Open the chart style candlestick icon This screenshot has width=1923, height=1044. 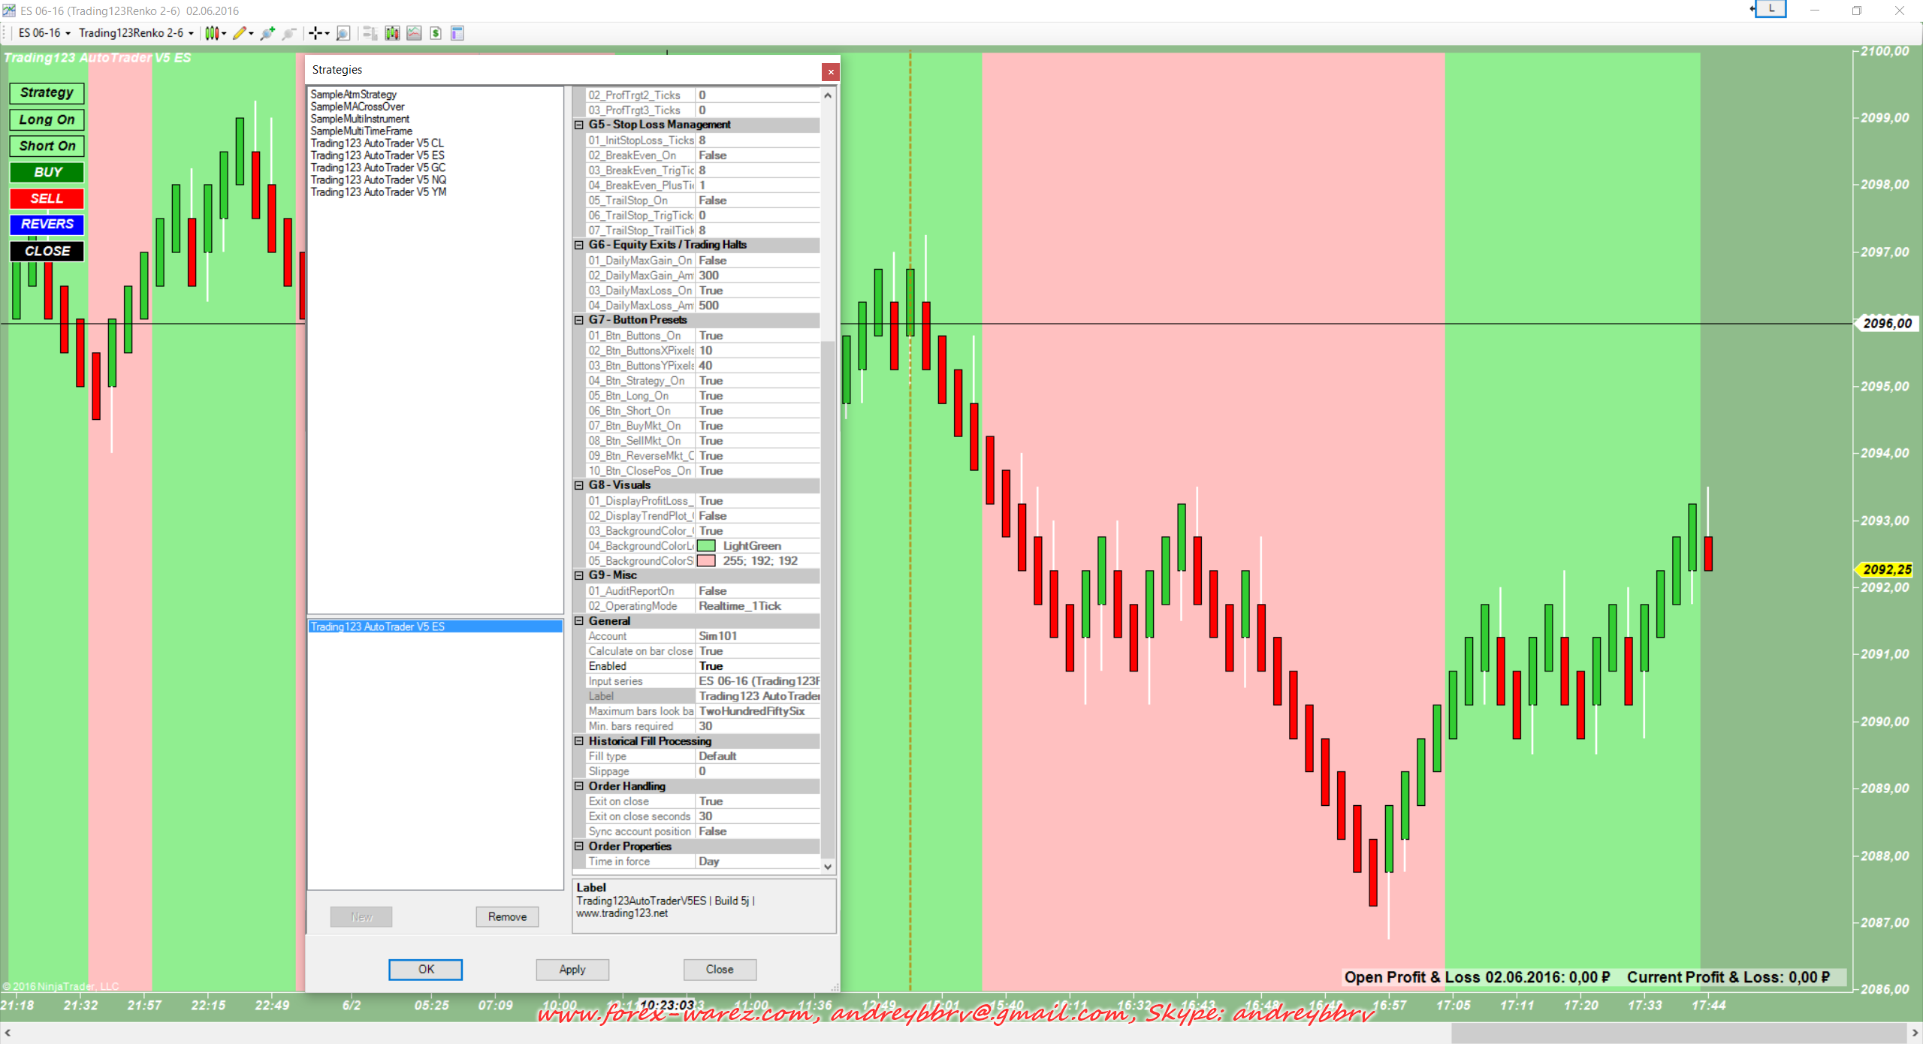point(212,33)
